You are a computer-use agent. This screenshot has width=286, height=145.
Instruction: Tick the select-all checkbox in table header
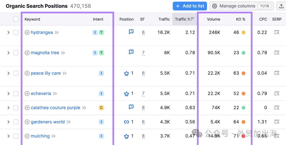[x=16, y=19]
